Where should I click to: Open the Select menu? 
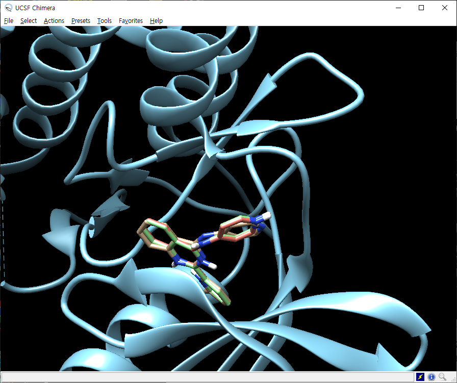tap(28, 21)
